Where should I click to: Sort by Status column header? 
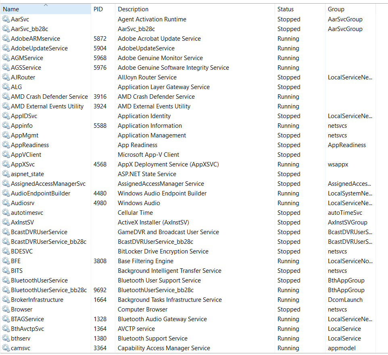(300, 9)
